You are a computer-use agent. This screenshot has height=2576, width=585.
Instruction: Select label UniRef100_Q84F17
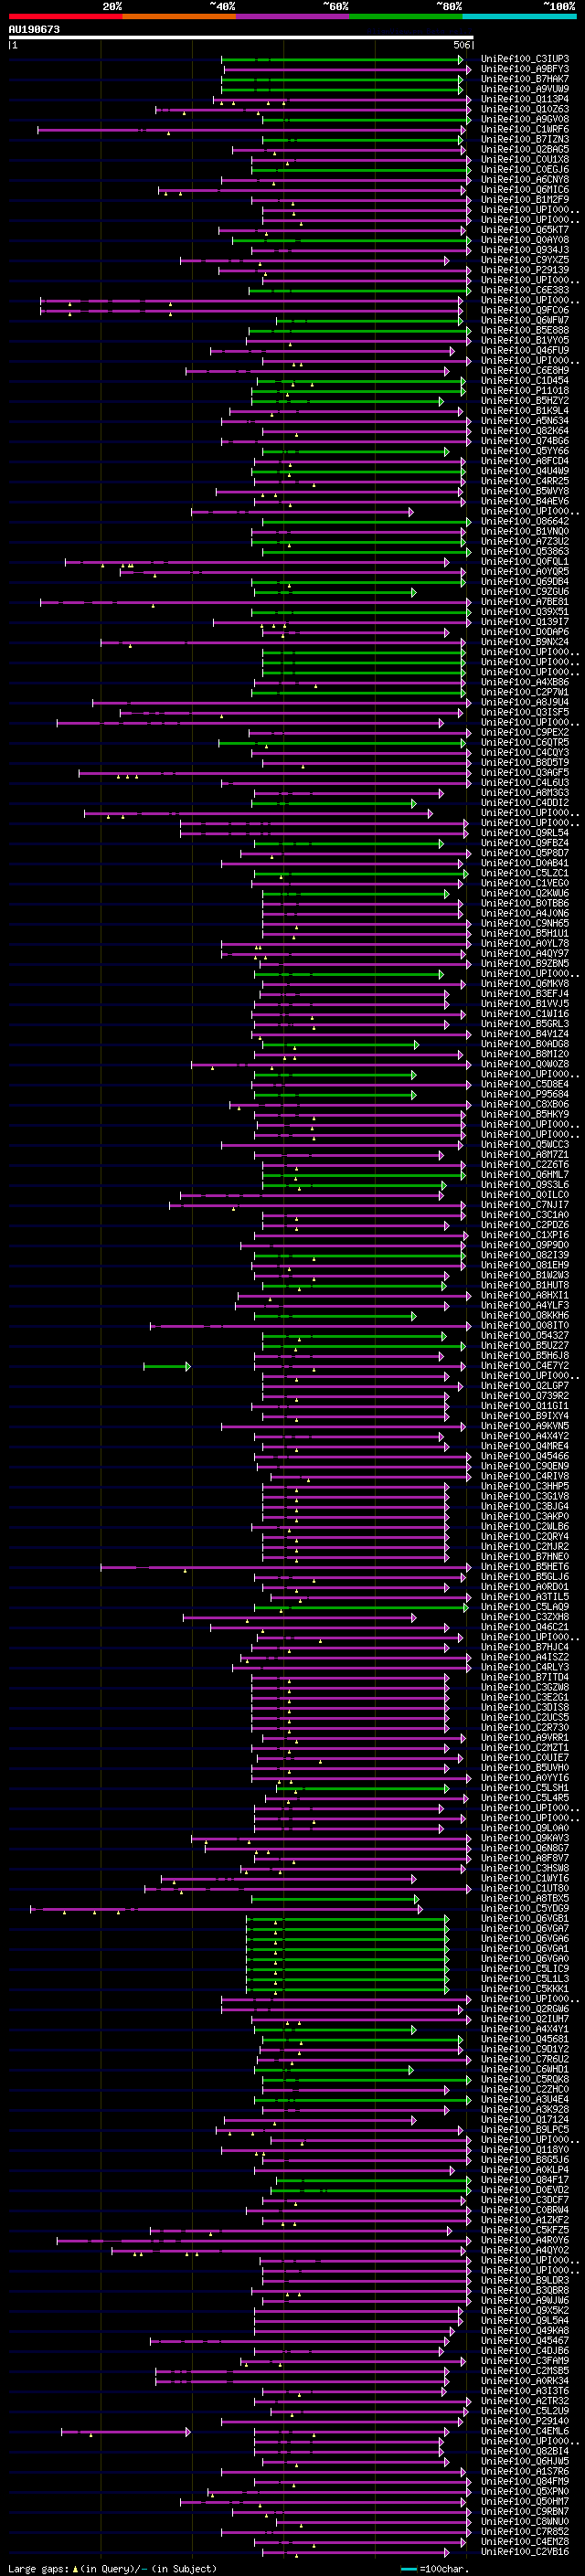click(x=525, y=2180)
